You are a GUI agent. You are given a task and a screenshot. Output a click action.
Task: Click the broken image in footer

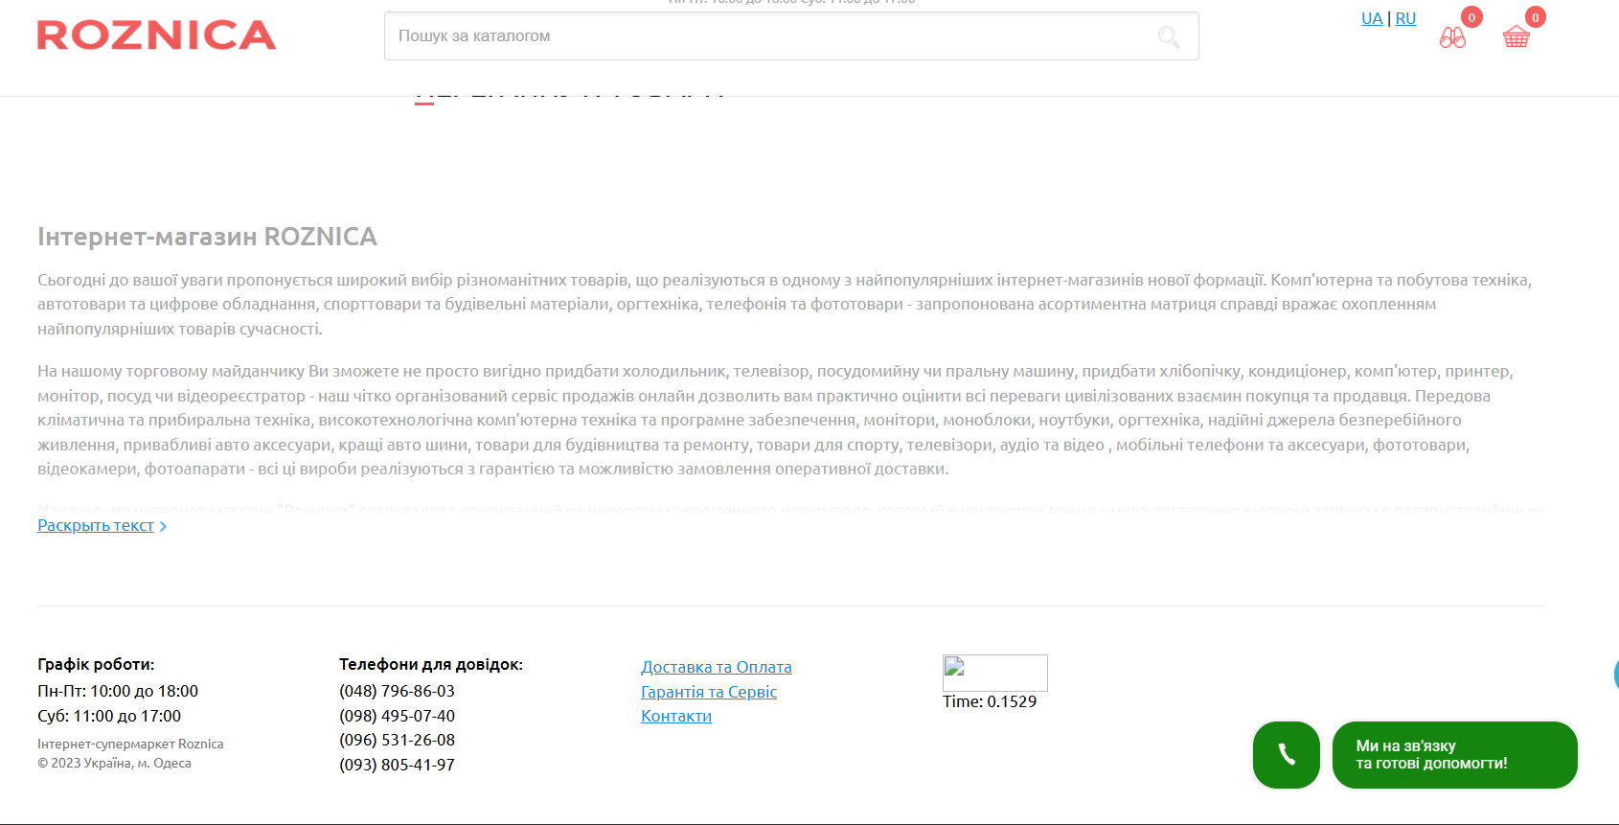pos(994,673)
